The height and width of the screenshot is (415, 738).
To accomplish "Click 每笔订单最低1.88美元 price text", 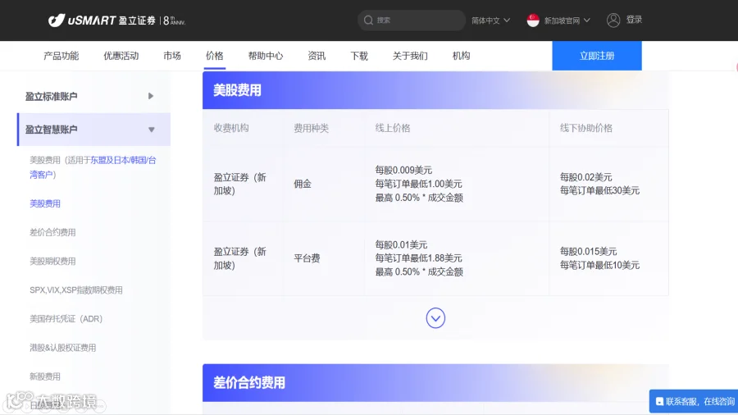I will (x=418, y=258).
